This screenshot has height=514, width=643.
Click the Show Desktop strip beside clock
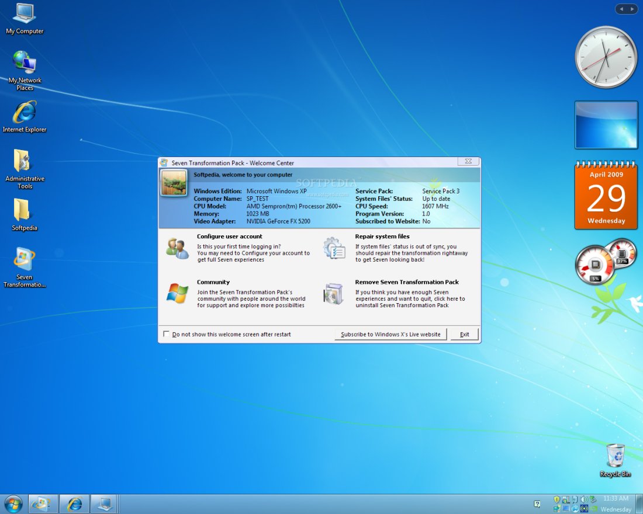[639, 503]
